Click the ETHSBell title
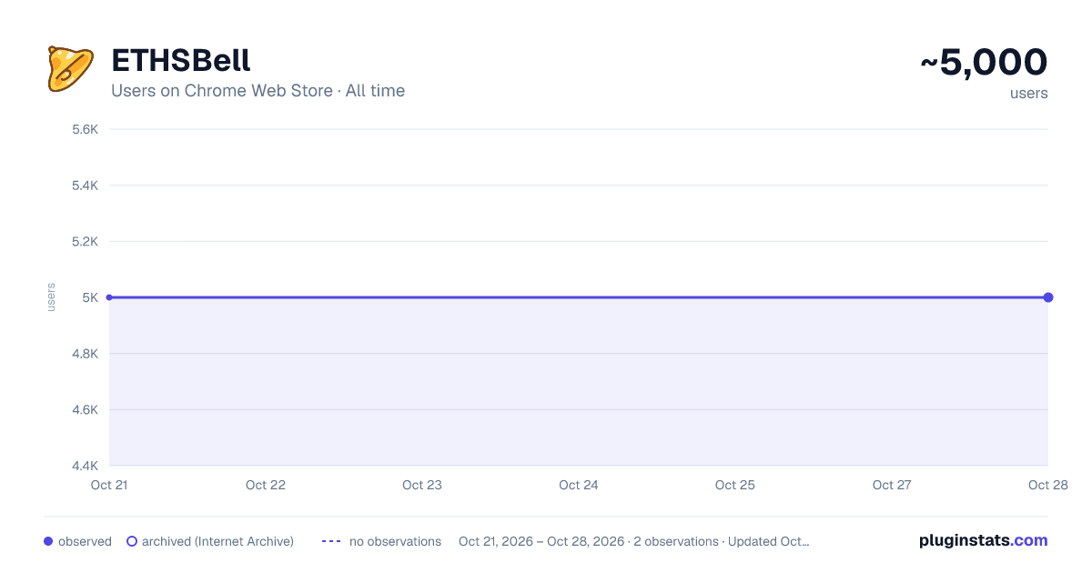This screenshot has width=1092, height=573. pos(181,60)
